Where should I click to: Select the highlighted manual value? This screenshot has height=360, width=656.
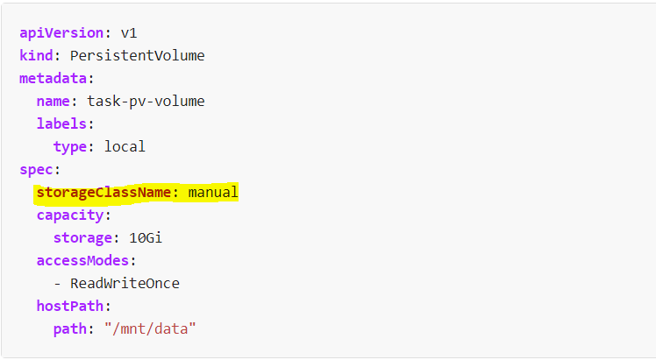(213, 192)
